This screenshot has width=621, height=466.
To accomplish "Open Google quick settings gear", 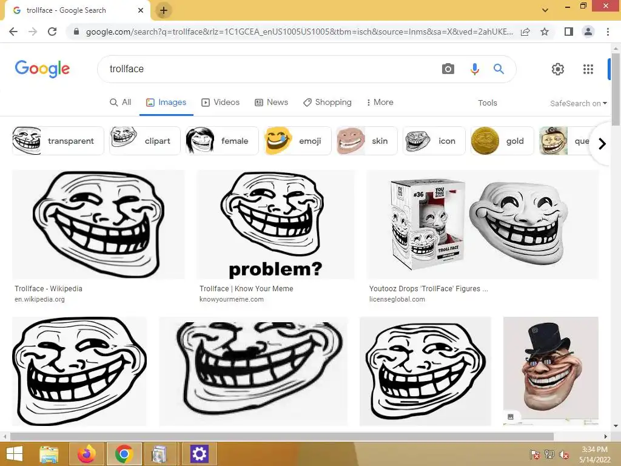I will click(x=558, y=69).
